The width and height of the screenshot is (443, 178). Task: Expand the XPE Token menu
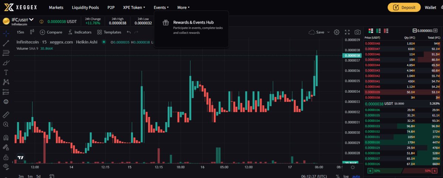(134, 7)
